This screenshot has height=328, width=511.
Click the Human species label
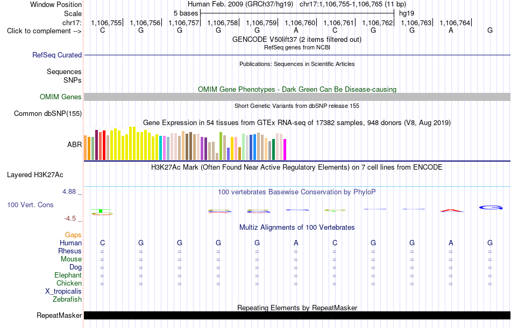pos(70,243)
